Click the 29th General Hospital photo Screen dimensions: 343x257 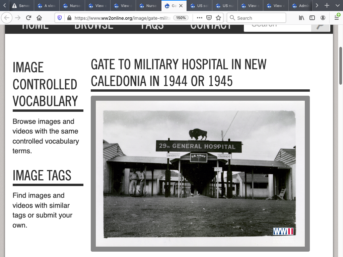200,174
